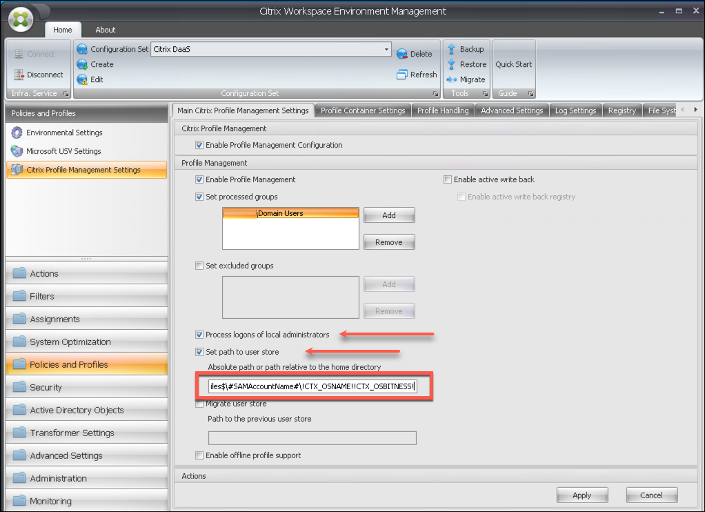Click the Backup tool icon
Viewport: 705px width, 512px height.
tap(452, 49)
